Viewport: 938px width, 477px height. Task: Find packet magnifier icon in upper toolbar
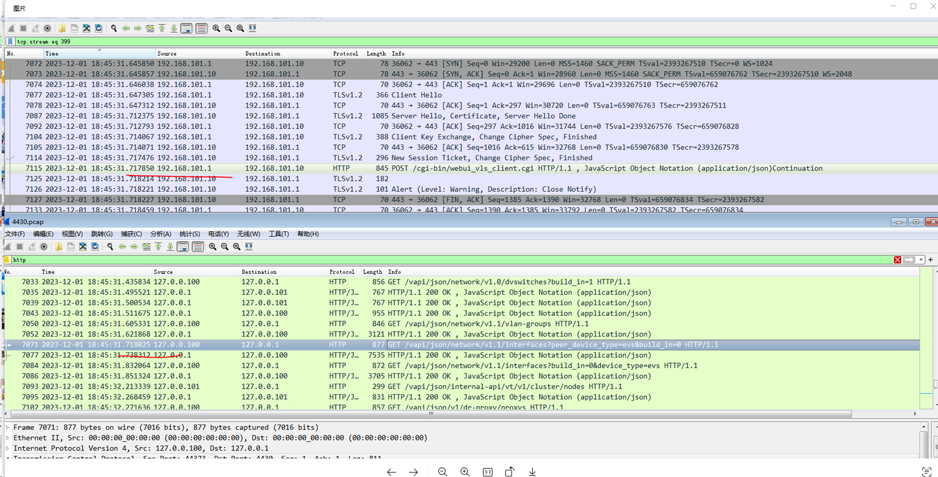click(114, 28)
